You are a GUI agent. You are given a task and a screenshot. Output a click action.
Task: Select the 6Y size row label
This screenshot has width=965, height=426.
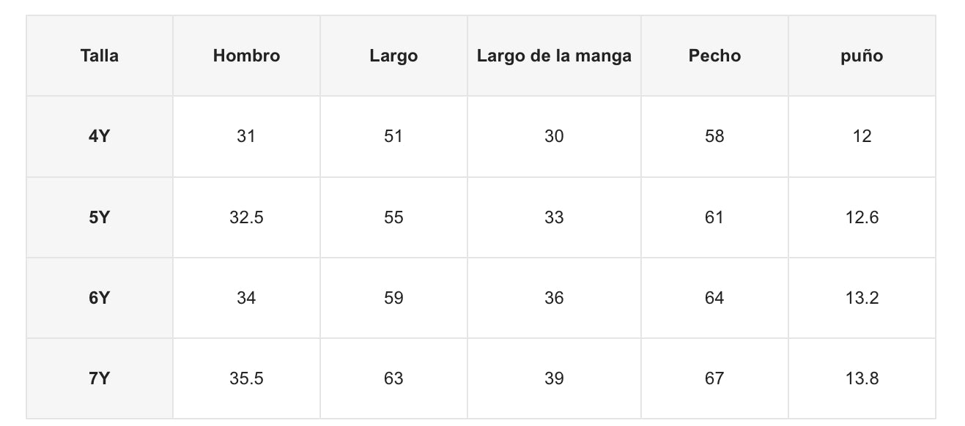click(100, 298)
